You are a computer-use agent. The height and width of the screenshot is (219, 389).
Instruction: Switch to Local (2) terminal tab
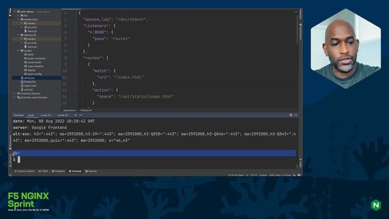click(x=46, y=115)
